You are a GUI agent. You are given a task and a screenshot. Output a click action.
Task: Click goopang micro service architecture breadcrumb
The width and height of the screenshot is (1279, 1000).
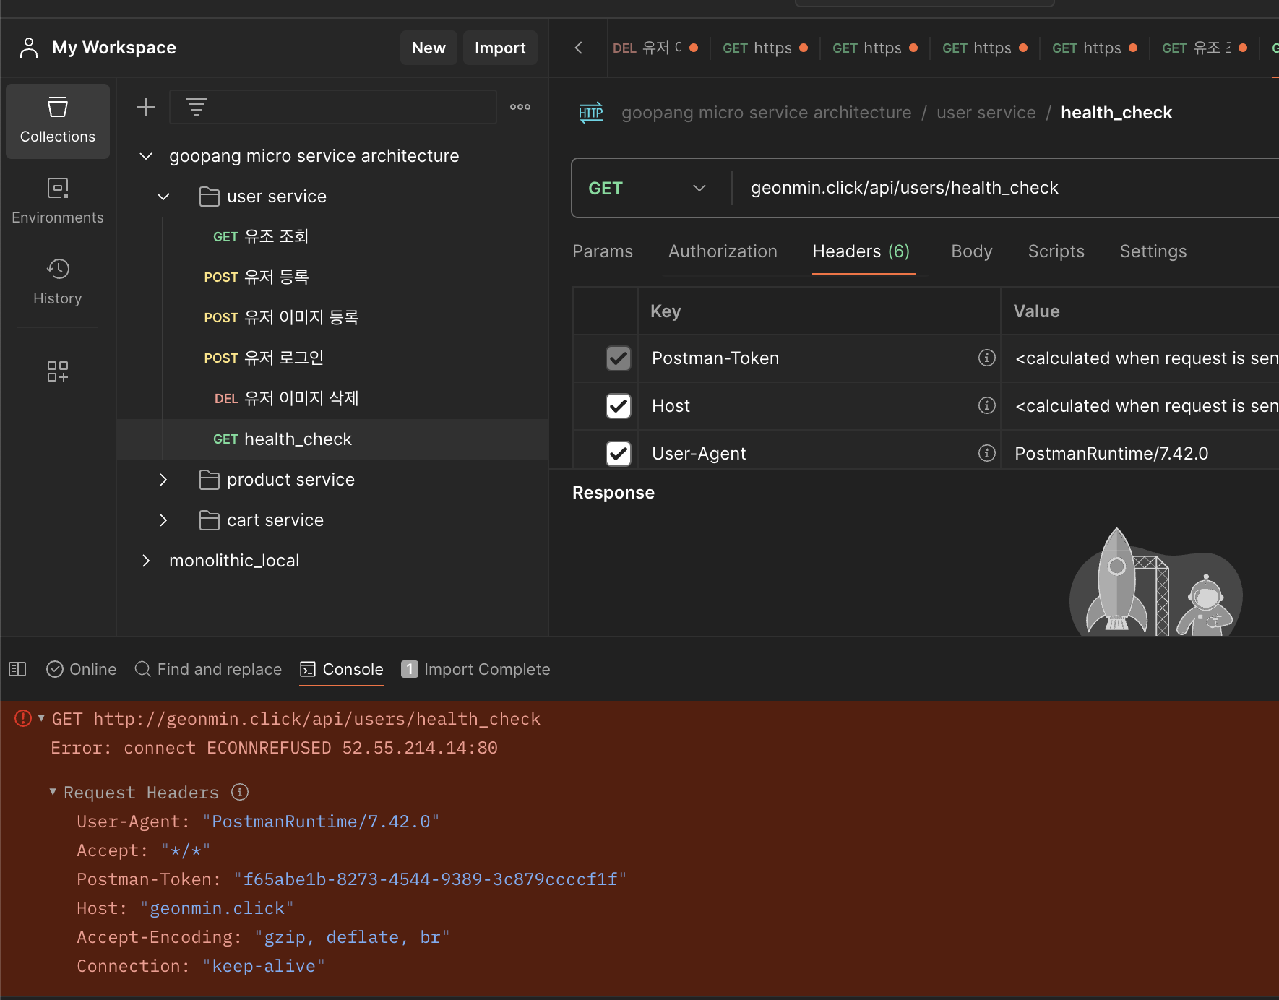[767, 113]
